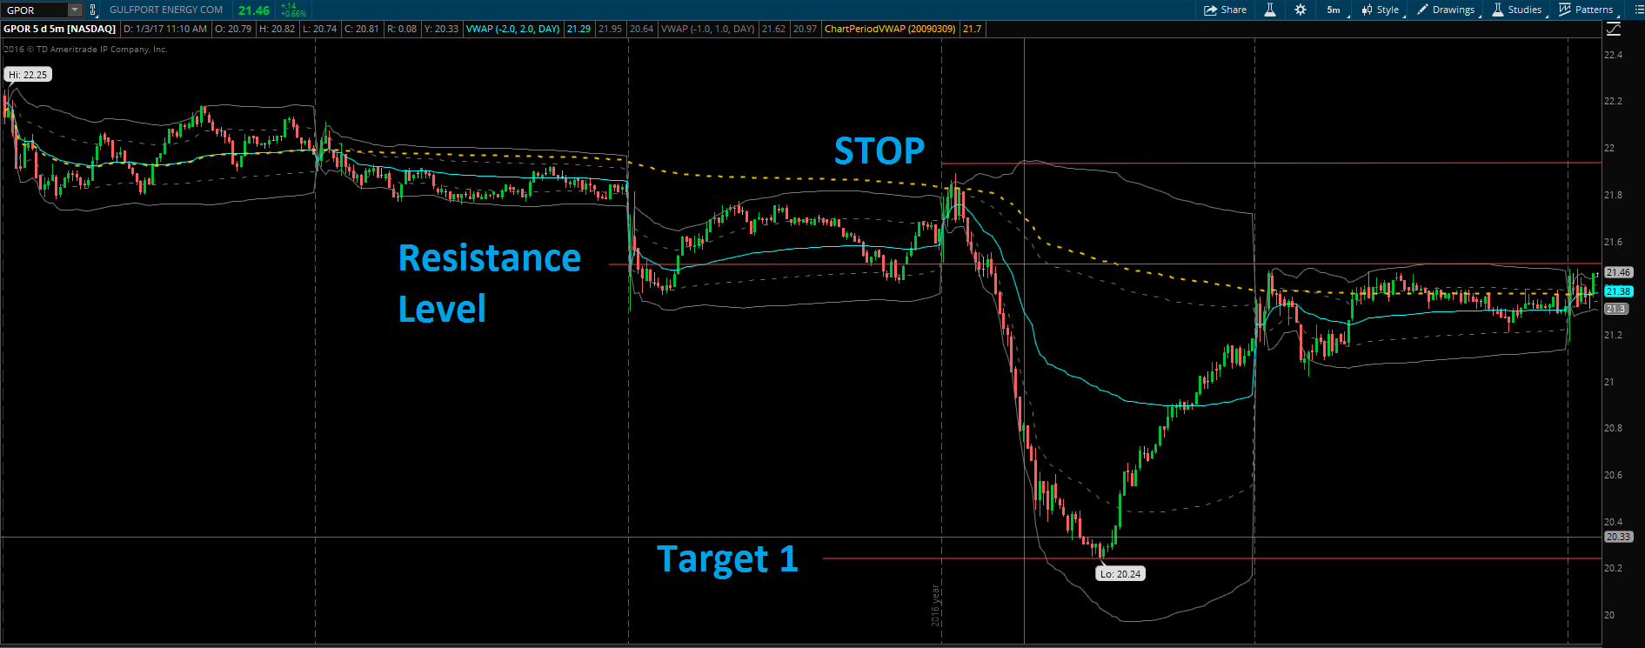
Task: Click the ChartPeriodVWAP (20090309) study label
Action: coord(890,29)
